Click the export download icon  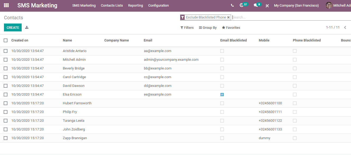(x=27, y=27)
